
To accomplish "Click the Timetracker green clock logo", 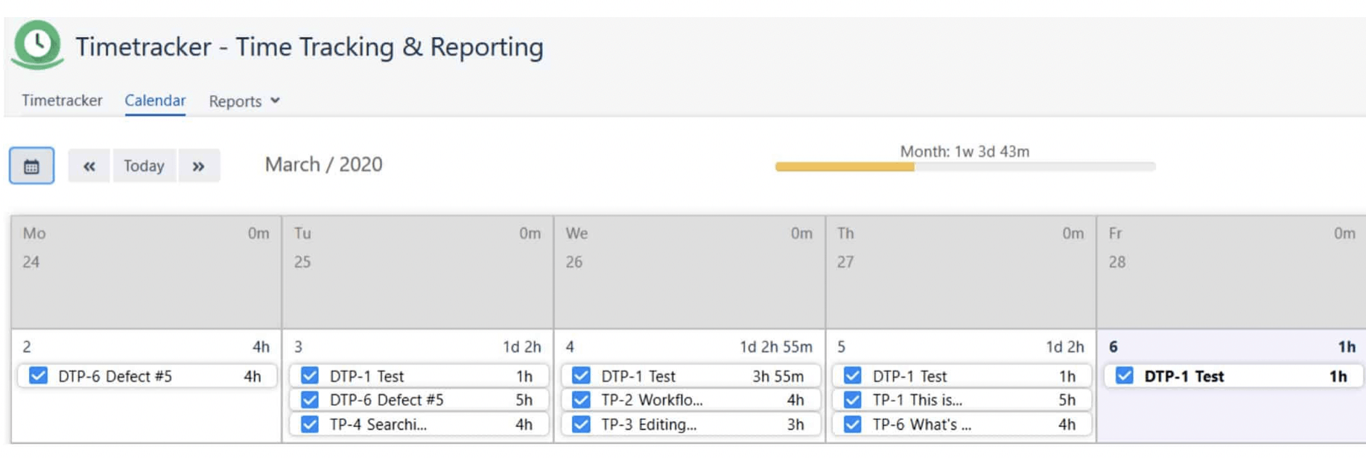I will pyautogui.click(x=37, y=45).
